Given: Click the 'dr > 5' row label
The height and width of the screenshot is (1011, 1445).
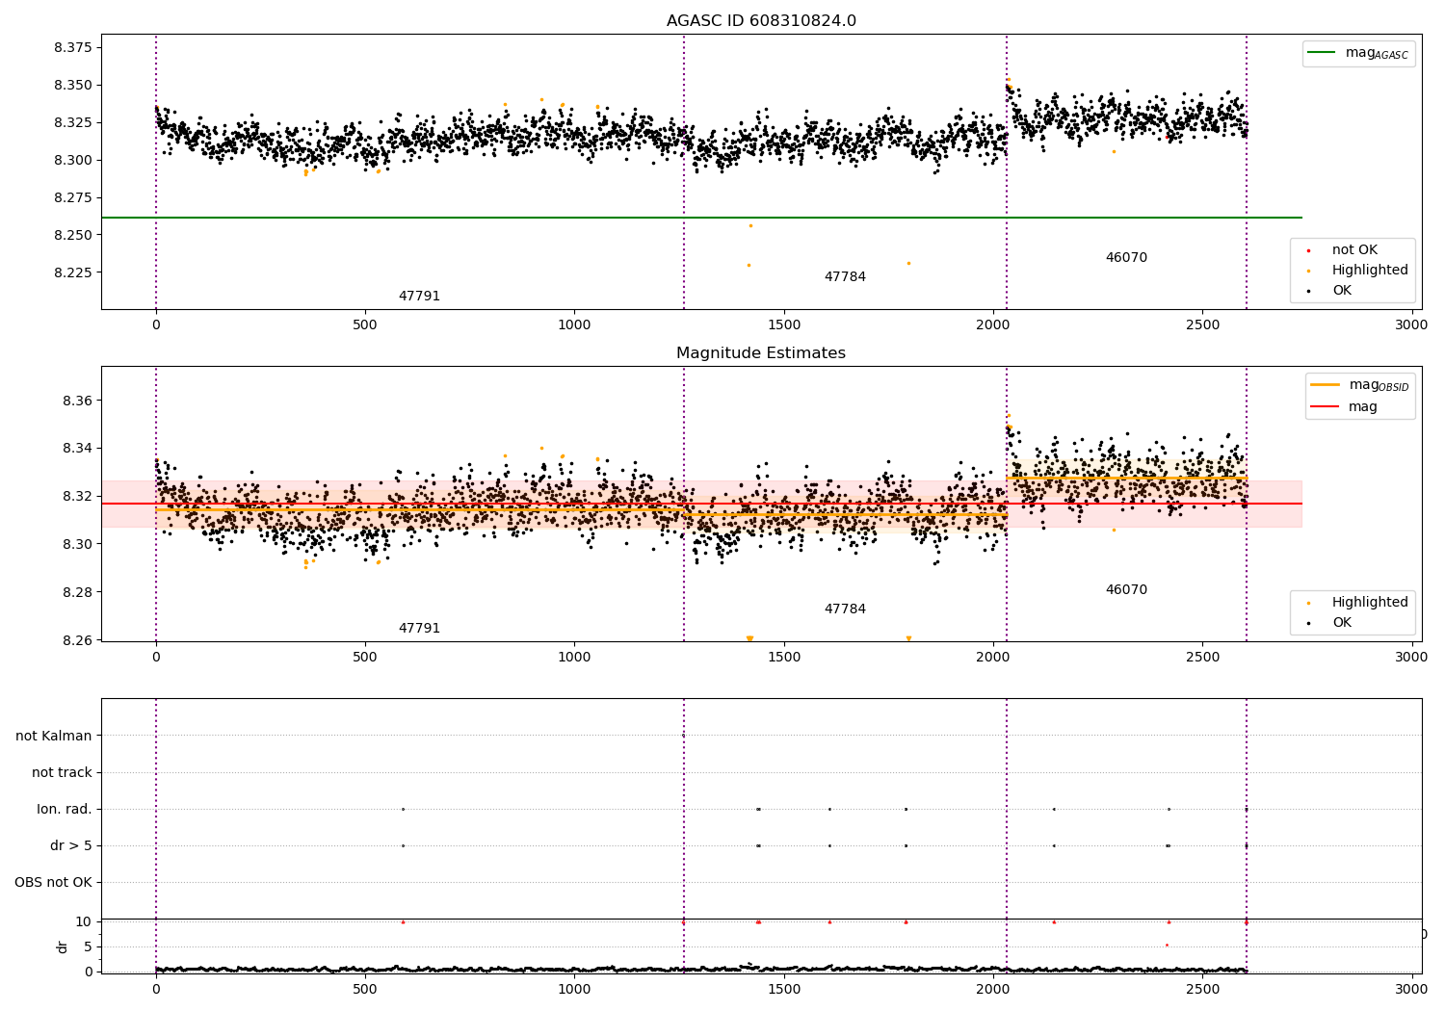Looking at the screenshot, I should point(71,846).
